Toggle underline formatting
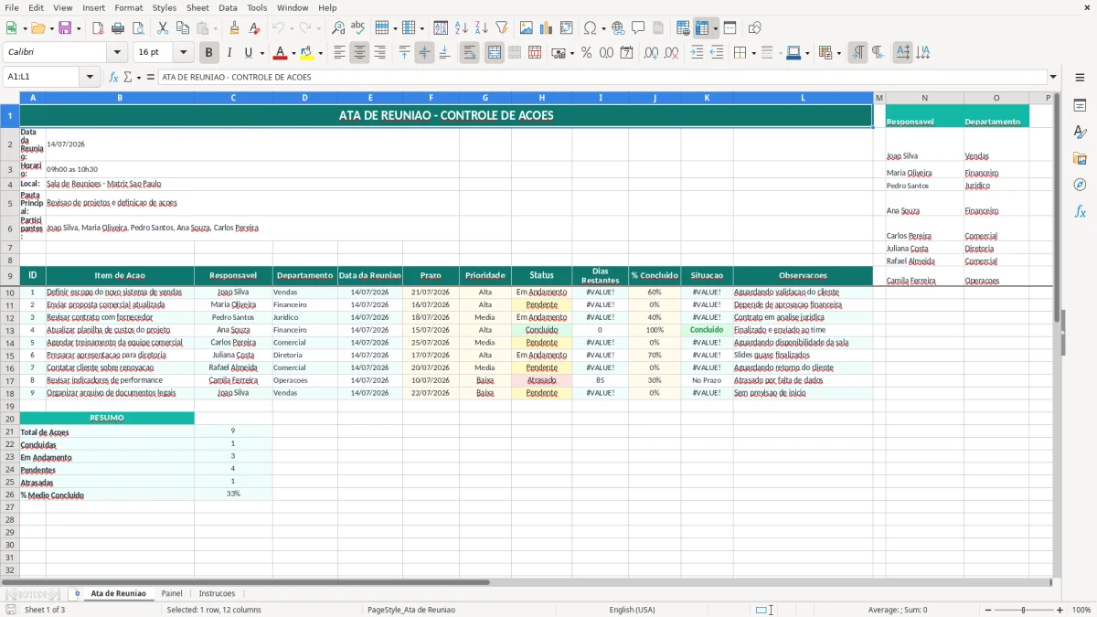The width and height of the screenshot is (1097, 617). point(249,53)
